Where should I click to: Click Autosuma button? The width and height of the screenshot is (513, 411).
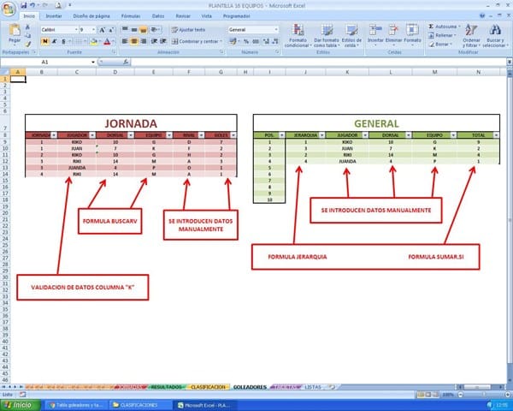pyautogui.click(x=444, y=27)
